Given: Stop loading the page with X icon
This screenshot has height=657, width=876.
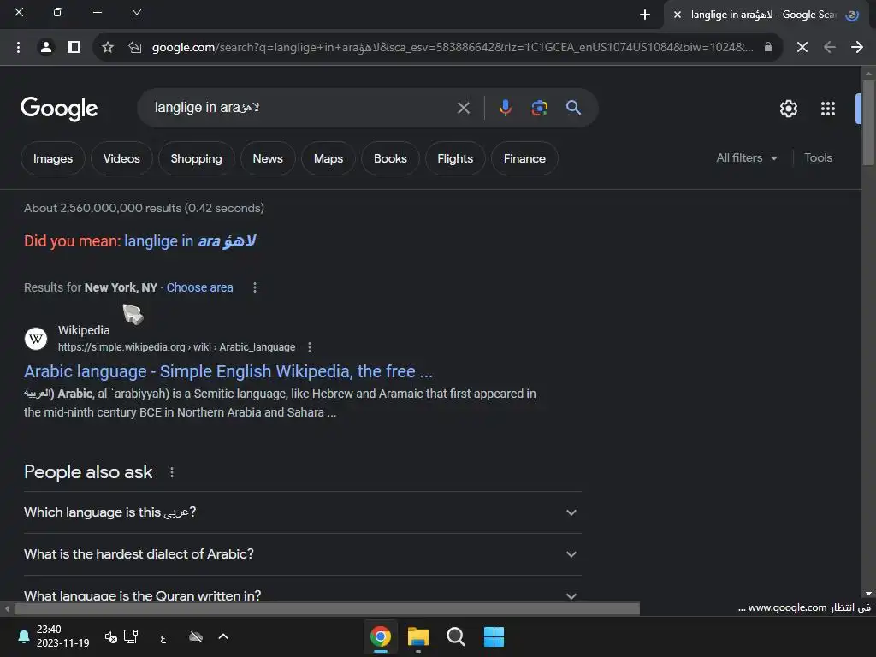Looking at the screenshot, I should (x=802, y=47).
